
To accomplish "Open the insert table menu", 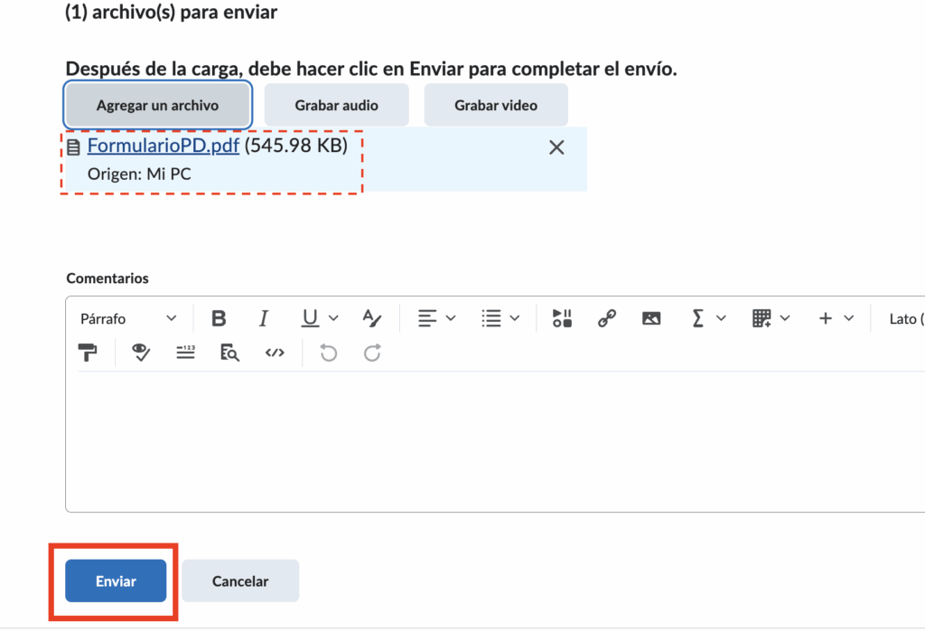I will [x=771, y=318].
